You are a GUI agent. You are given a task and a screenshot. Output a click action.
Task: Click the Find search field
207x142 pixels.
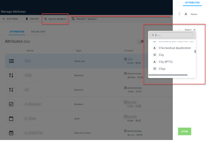point(171,35)
